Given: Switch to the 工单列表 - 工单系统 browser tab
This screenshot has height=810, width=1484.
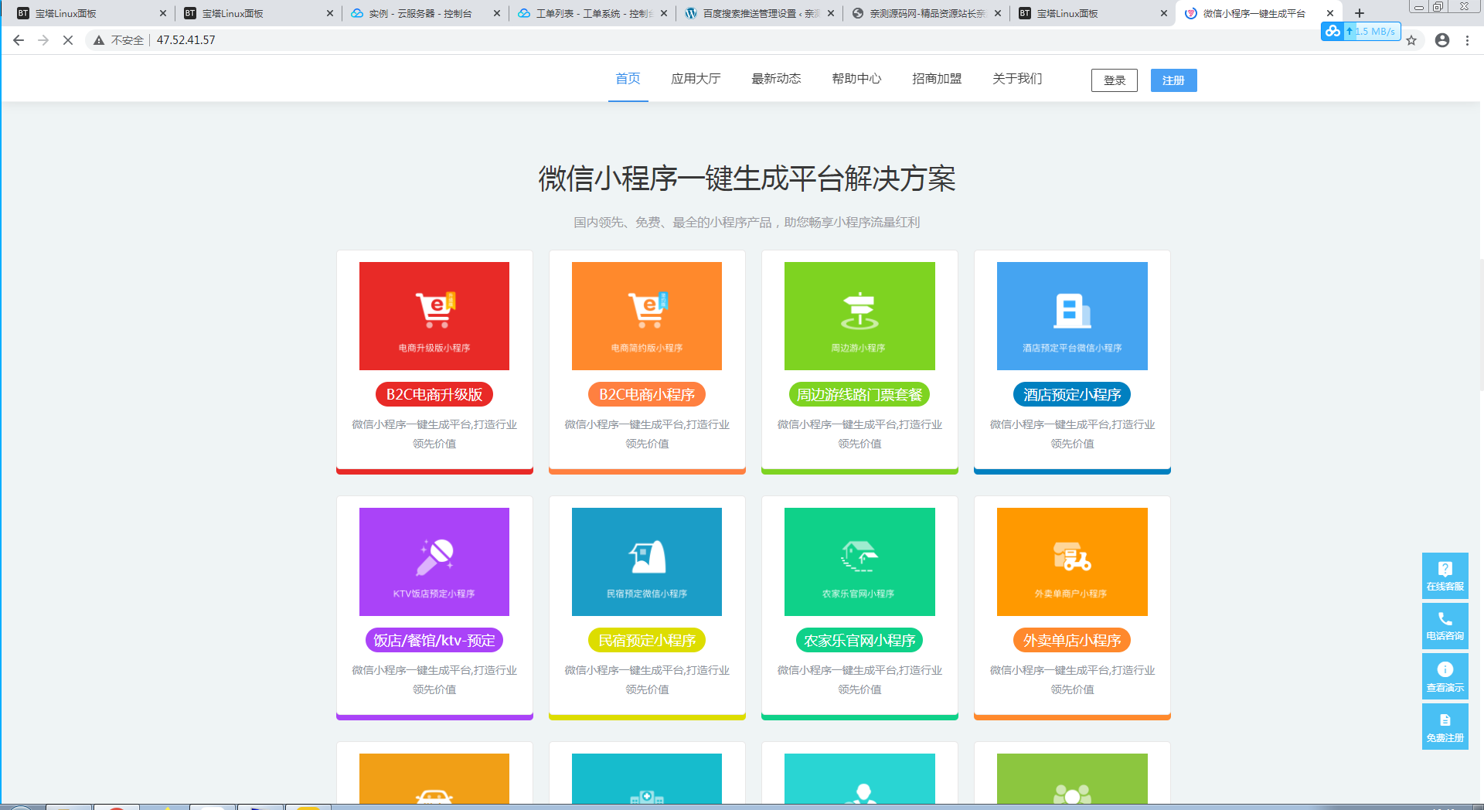Looking at the screenshot, I should 593,13.
